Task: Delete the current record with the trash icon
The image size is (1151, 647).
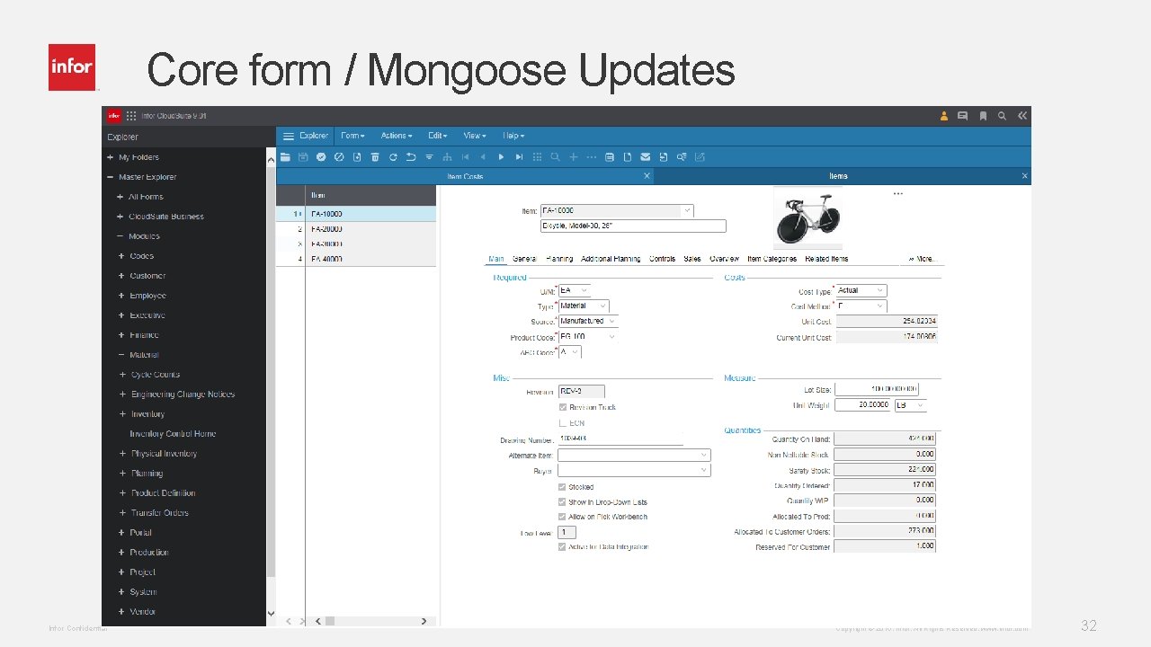Action: [x=375, y=156]
